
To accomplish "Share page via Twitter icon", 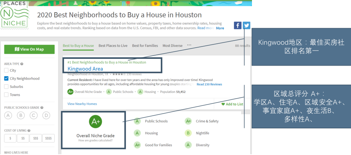I will [246, 25].
